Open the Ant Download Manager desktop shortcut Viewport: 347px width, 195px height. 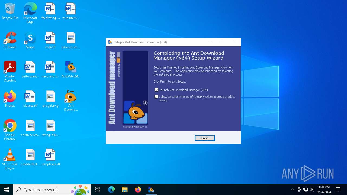pyautogui.click(x=71, y=101)
